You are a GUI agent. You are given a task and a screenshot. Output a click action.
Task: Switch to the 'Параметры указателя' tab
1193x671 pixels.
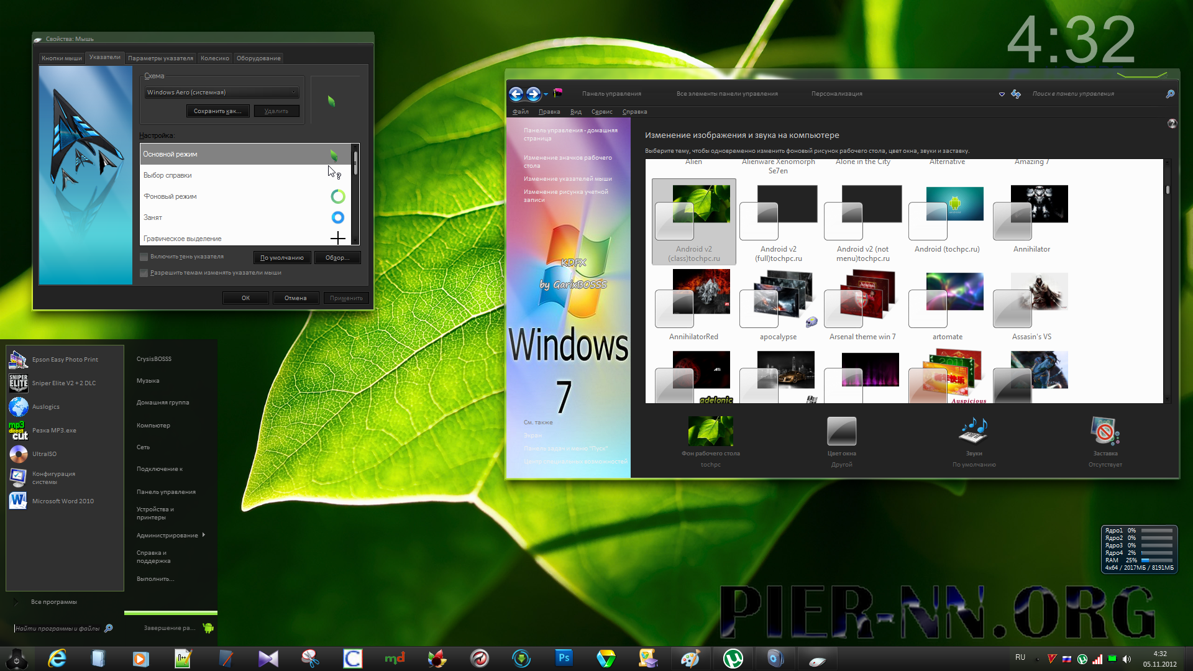(x=160, y=58)
